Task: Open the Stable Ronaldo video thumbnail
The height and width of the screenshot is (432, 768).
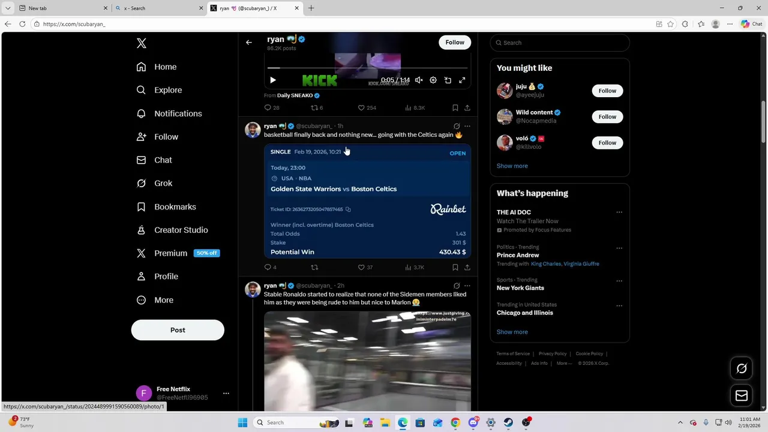Action: (367, 361)
